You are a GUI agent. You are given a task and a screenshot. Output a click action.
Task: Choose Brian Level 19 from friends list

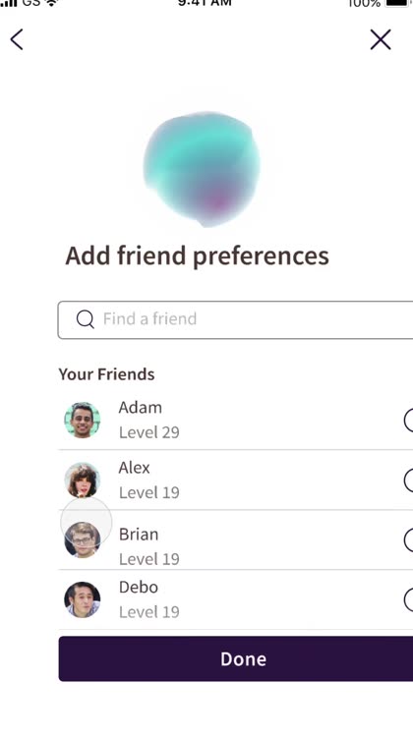[236, 540]
